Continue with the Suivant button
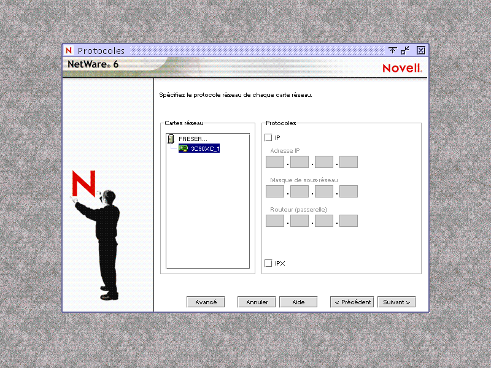 pyautogui.click(x=396, y=302)
